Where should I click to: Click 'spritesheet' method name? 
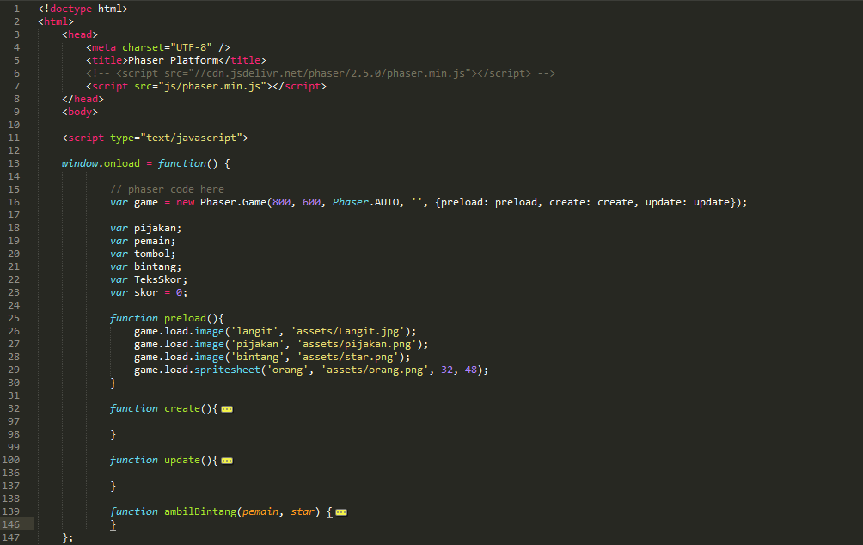(227, 370)
